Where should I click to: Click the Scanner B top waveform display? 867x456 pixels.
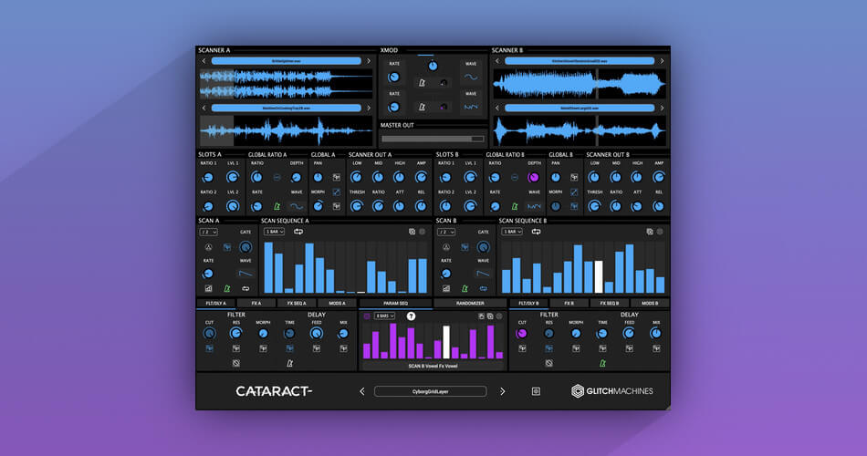click(x=579, y=84)
